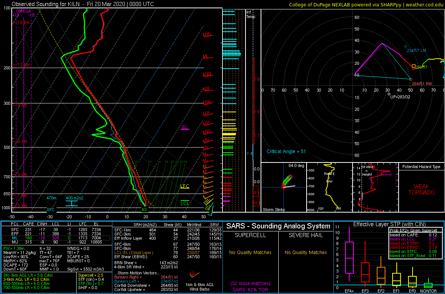Click the SHIP = 0.0 value
Image resolution: width=445 pixels, height=294 pixels.
pos(87,287)
